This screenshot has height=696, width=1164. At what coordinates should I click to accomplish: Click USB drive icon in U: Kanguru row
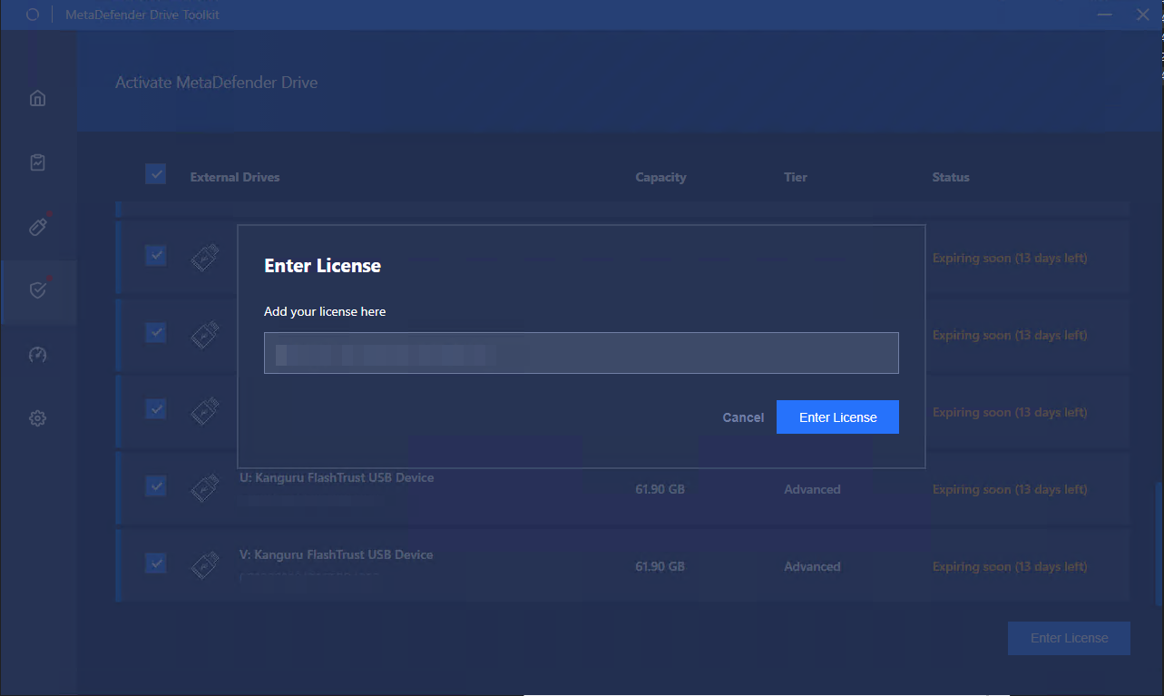(204, 488)
